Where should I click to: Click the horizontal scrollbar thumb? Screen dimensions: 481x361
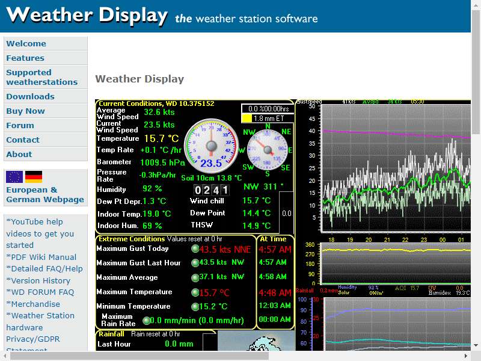tap(139, 356)
